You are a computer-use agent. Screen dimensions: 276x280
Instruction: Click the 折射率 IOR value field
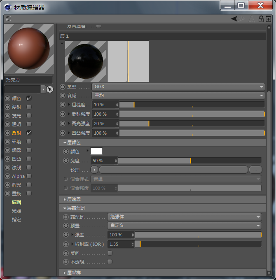(x=119, y=244)
